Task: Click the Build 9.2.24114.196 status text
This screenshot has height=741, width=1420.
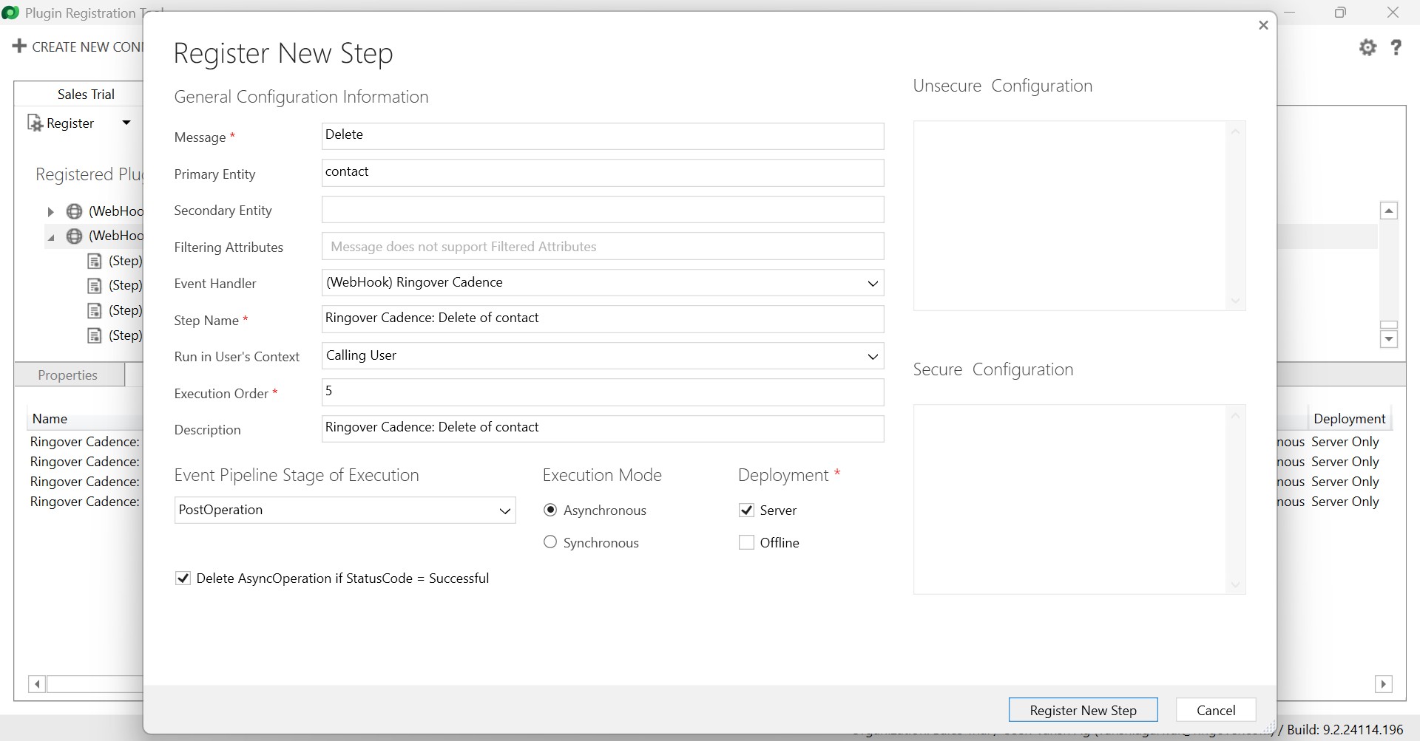Action: (x=1345, y=729)
